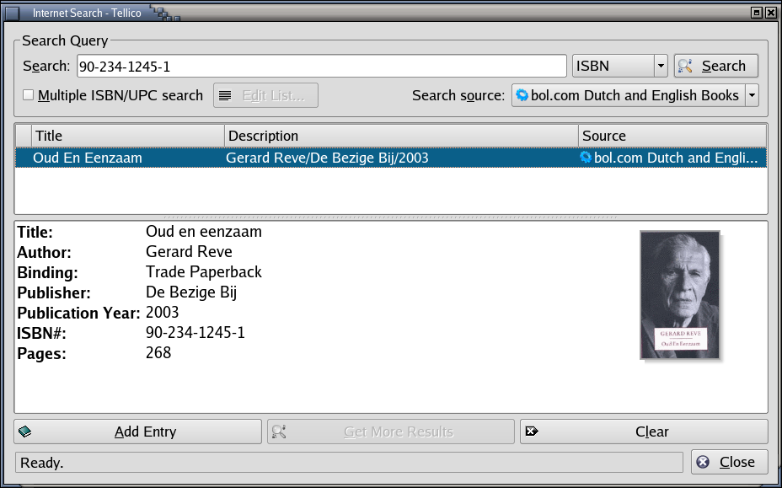Click the red X icon on Close button

pos(703,462)
